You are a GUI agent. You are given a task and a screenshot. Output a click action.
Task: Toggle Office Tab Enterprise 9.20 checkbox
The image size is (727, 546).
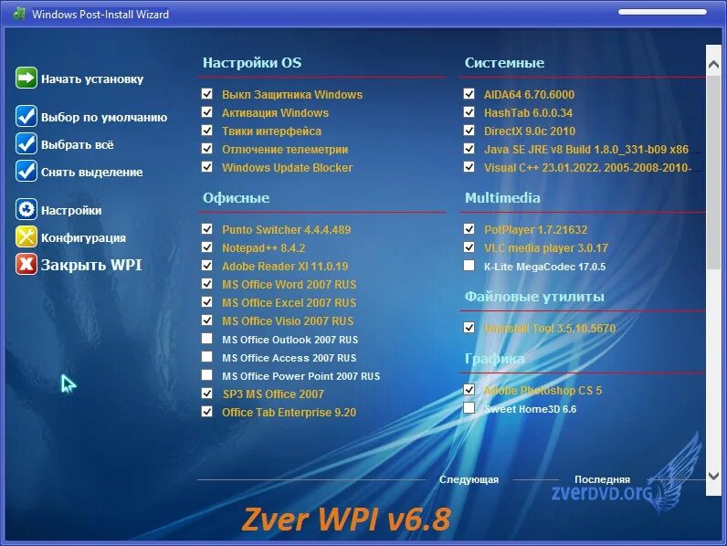tap(206, 412)
